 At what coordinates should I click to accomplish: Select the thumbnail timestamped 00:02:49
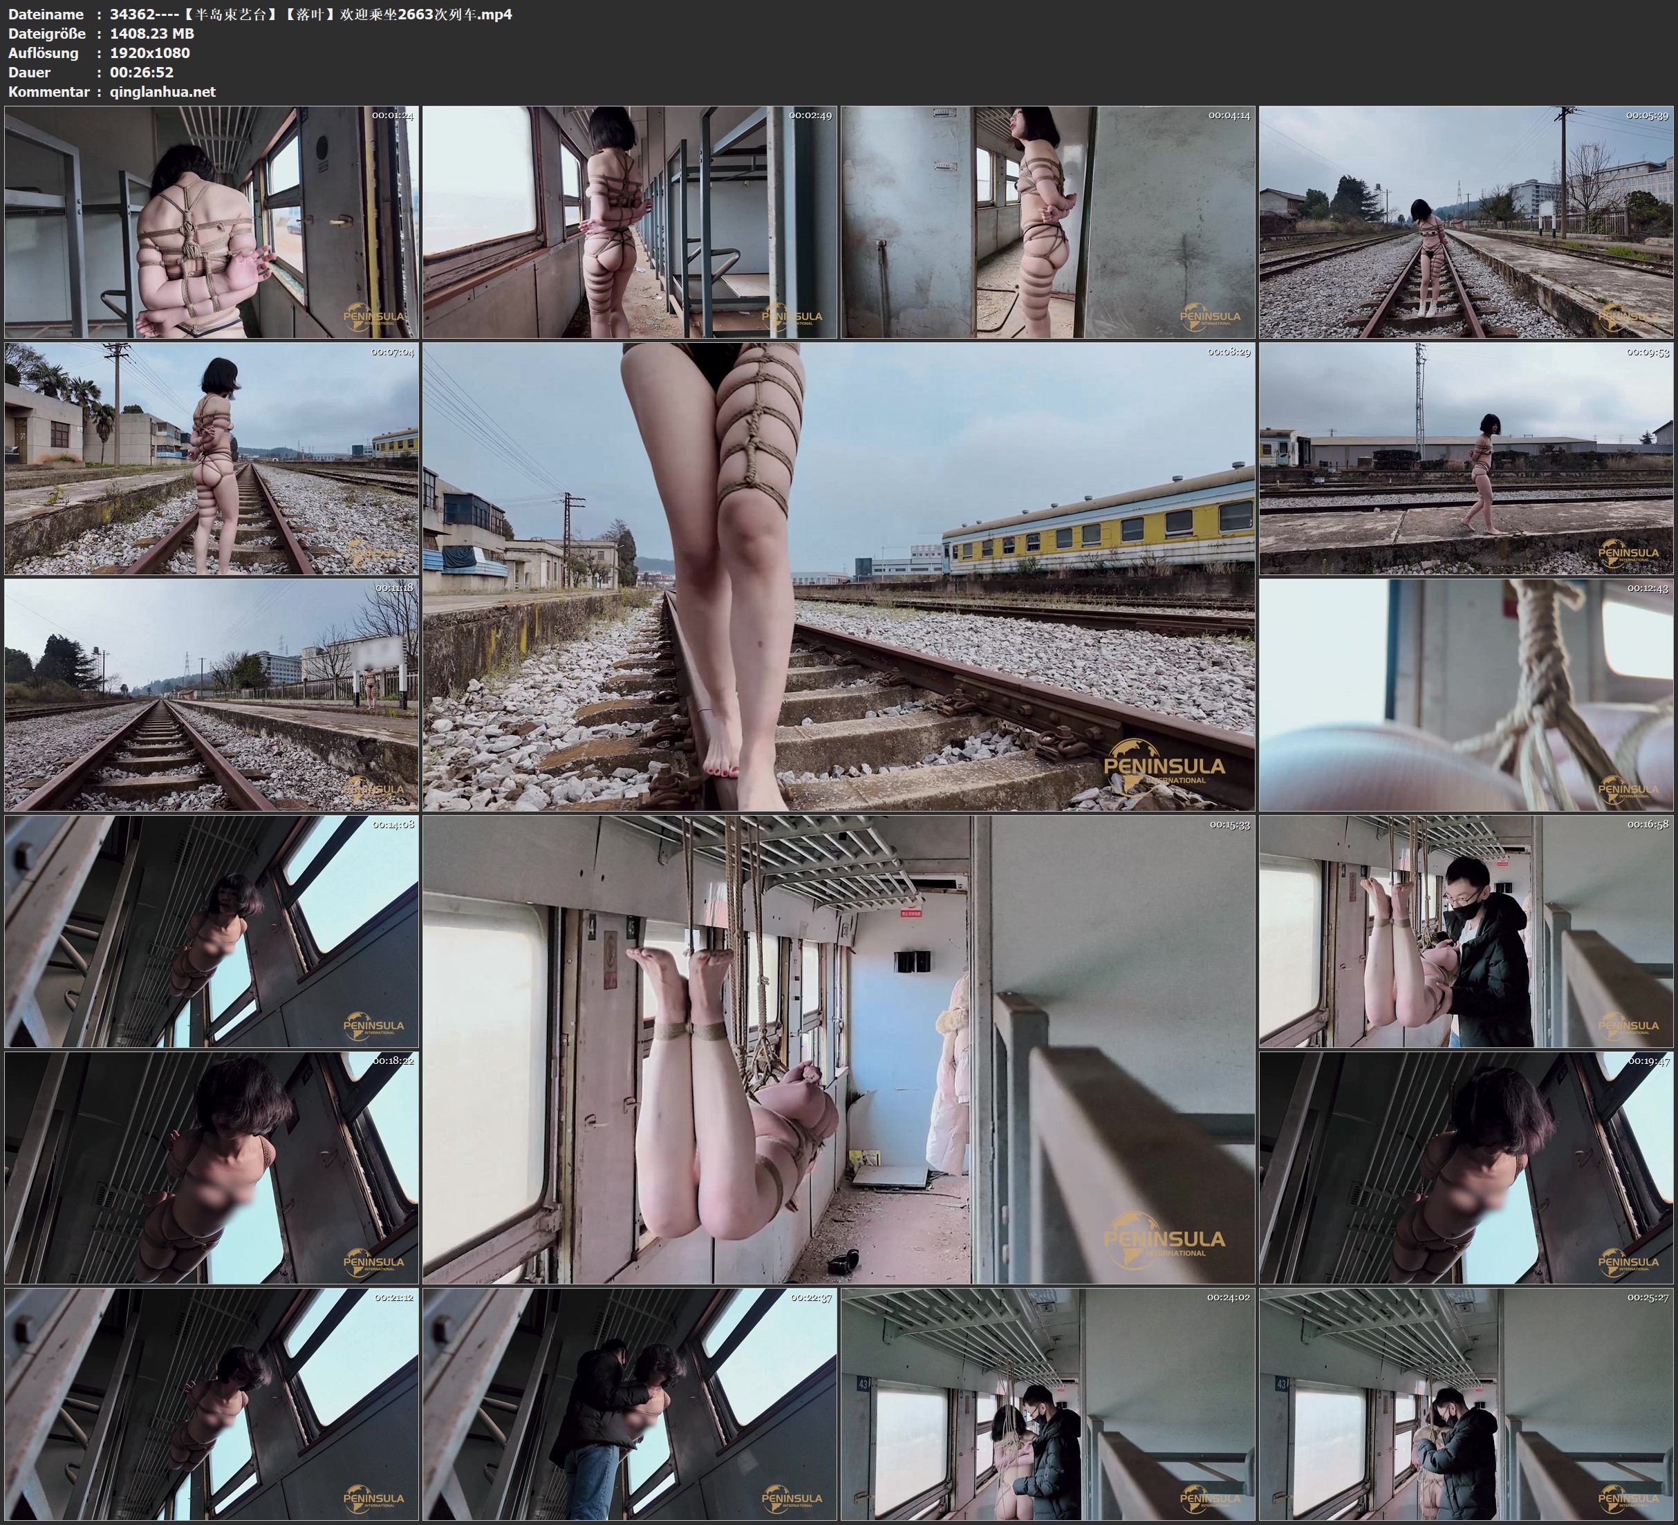pyautogui.click(x=629, y=221)
